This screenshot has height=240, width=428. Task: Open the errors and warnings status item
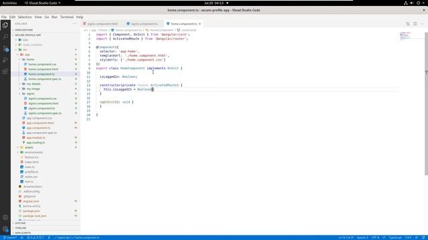[35, 237]
